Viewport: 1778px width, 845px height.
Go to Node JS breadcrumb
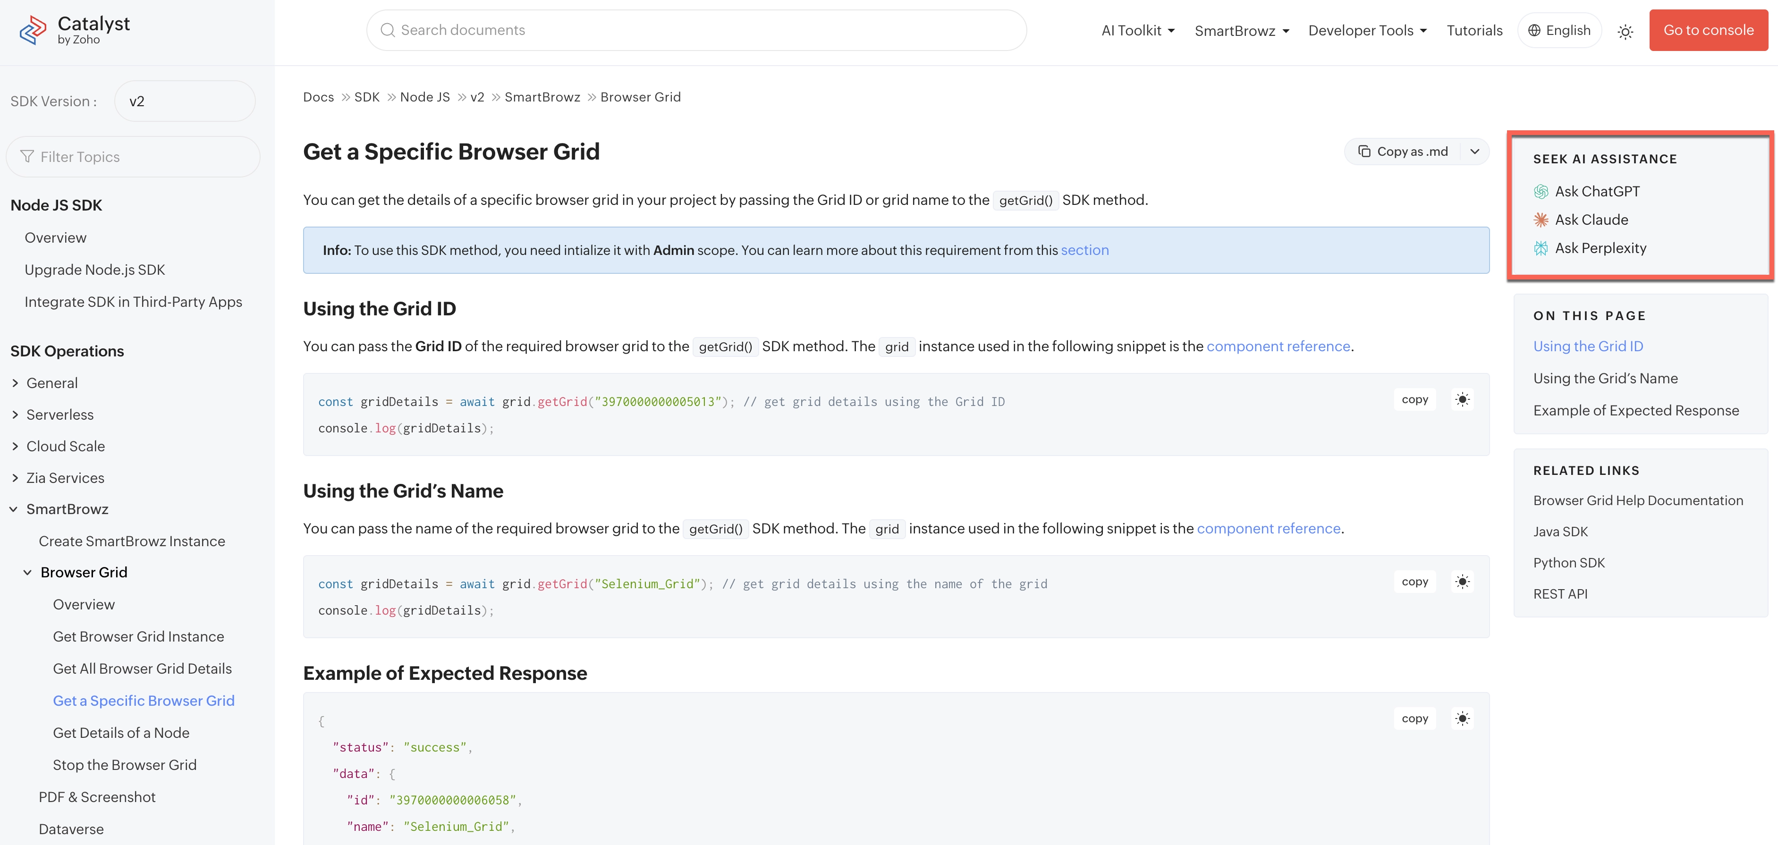tap(424, 97)
